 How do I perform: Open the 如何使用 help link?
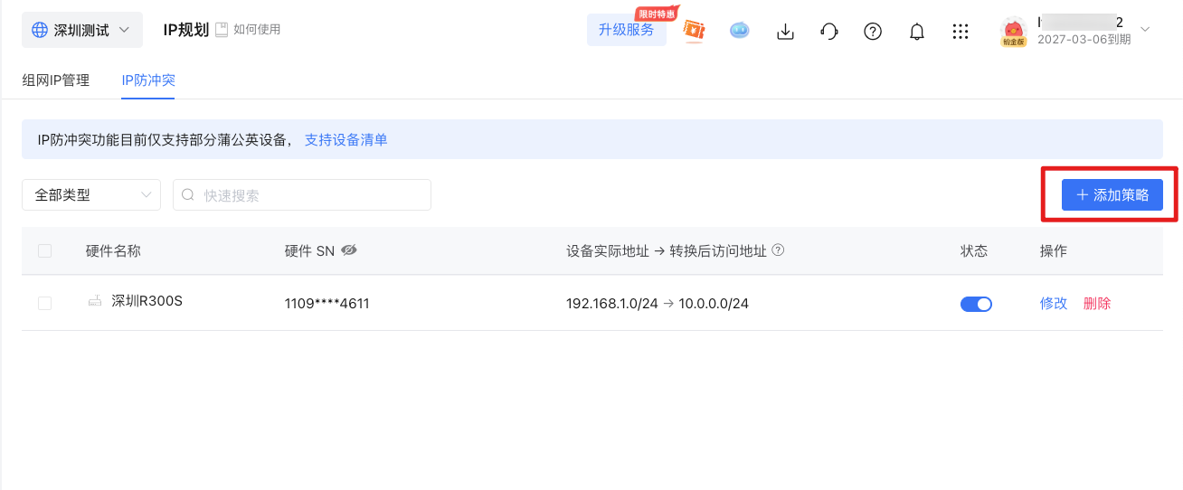tap(257, 30)
